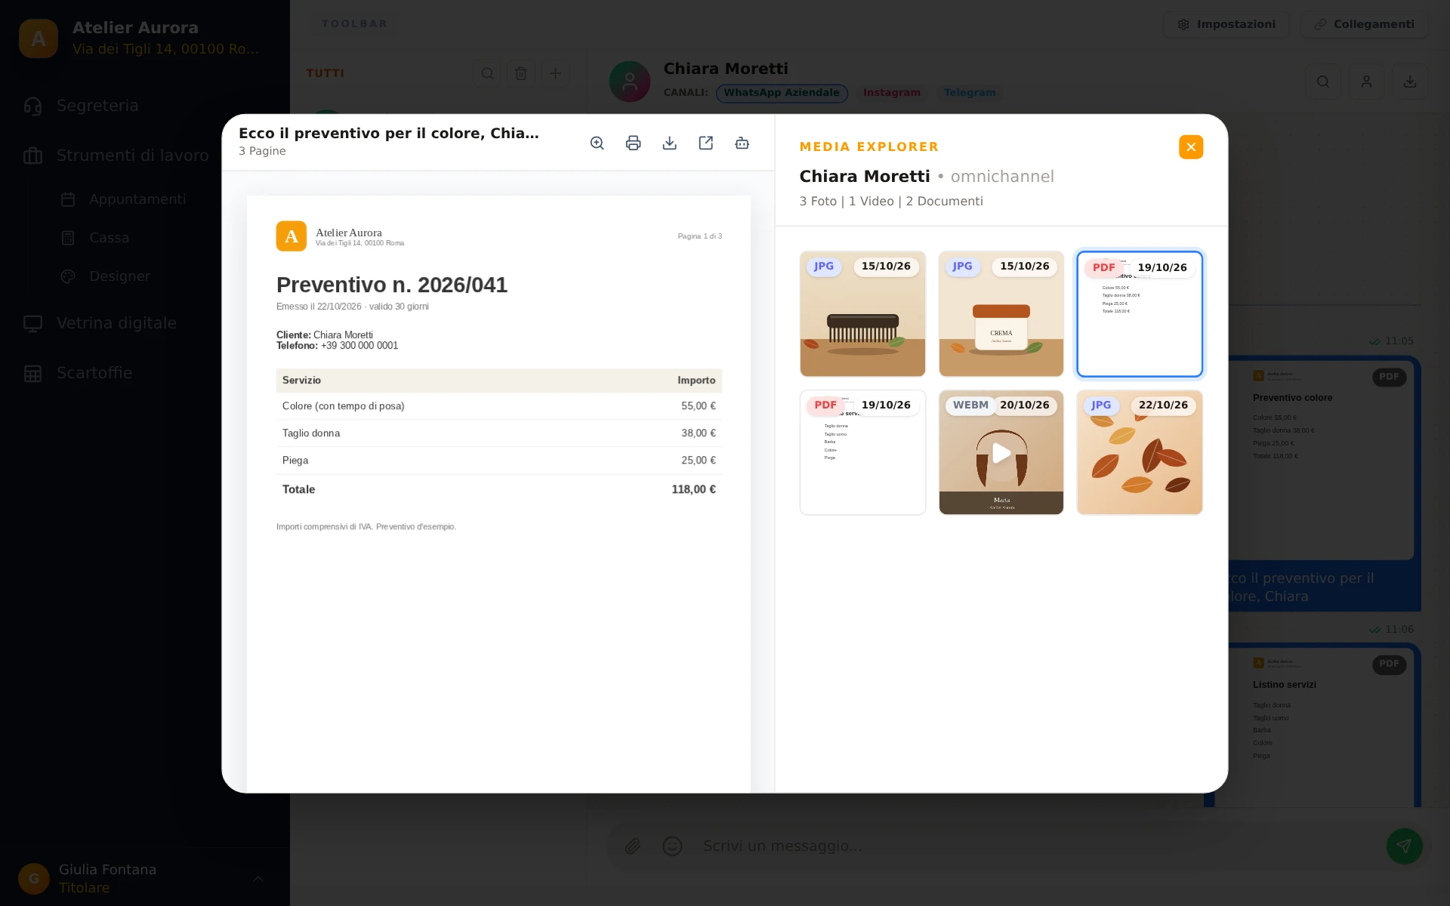Screen dimensions: 1450x906
Task: Click the robot assistant icon
Action: pyautogui.click(x=742, y=143)
